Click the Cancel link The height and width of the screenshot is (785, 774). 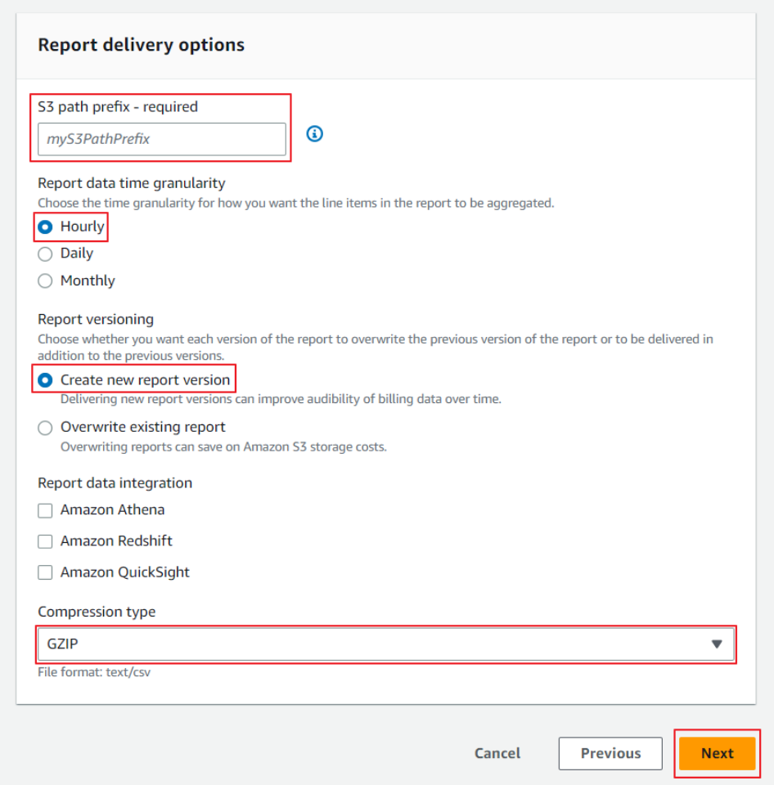point(497,753)
